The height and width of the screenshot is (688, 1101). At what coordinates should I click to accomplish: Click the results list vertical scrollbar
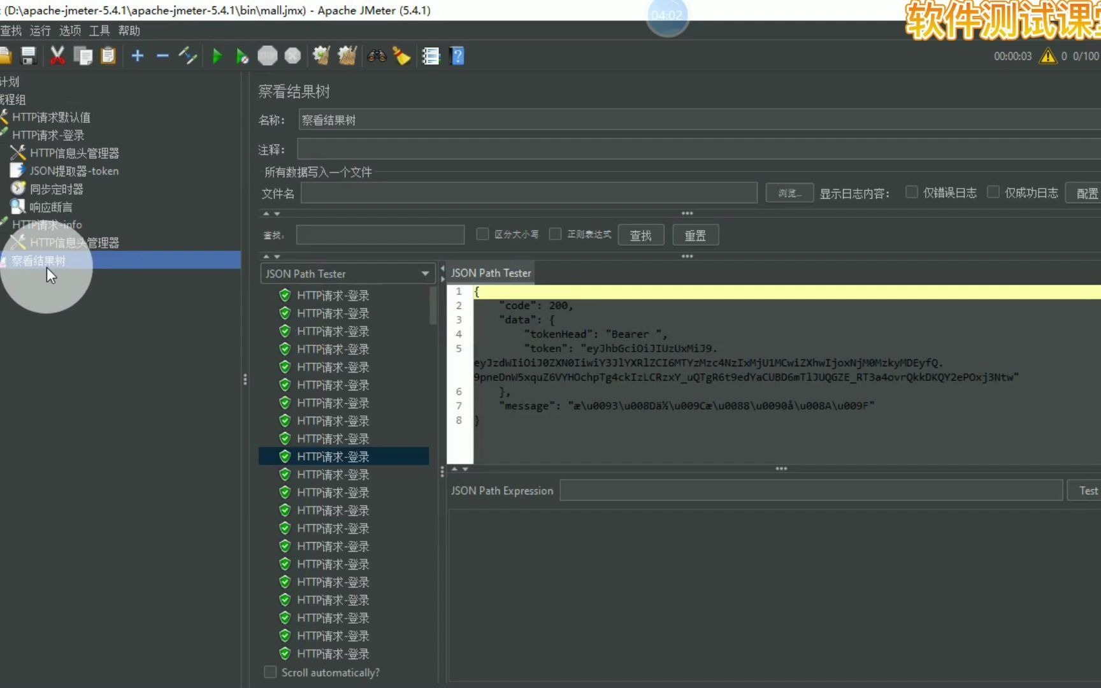pyautogui.click(x=433, y=306)
